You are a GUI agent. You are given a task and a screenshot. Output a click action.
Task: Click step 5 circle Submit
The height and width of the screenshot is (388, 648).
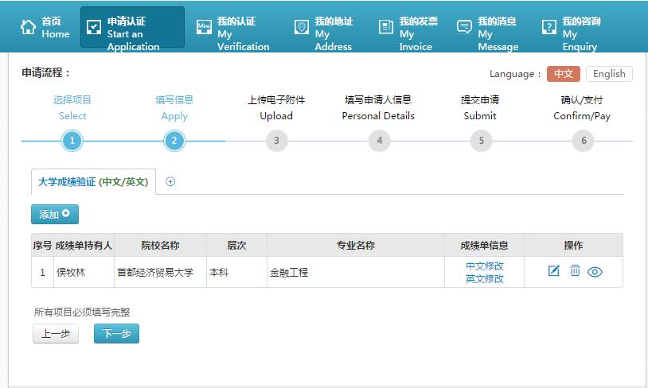point(481,141)
